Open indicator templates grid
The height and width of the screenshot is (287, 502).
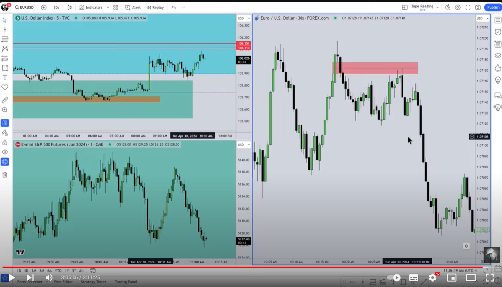click(116, 7)
